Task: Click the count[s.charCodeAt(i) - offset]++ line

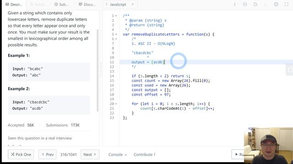Action: [x=177, y=108]
